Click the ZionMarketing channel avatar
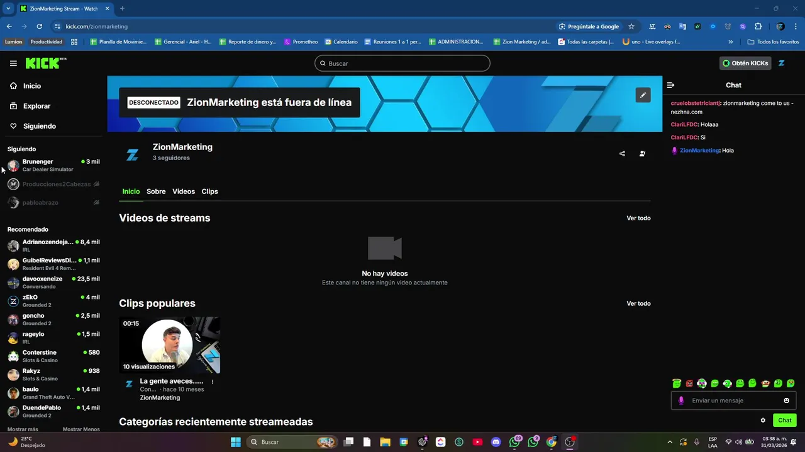 (x=132, y=155)
